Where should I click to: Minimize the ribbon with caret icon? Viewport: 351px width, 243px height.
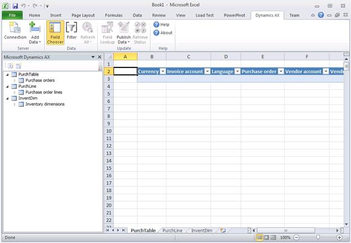313,15
